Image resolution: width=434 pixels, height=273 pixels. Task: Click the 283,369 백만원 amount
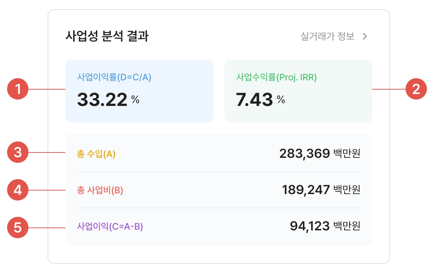pos(320,154)
